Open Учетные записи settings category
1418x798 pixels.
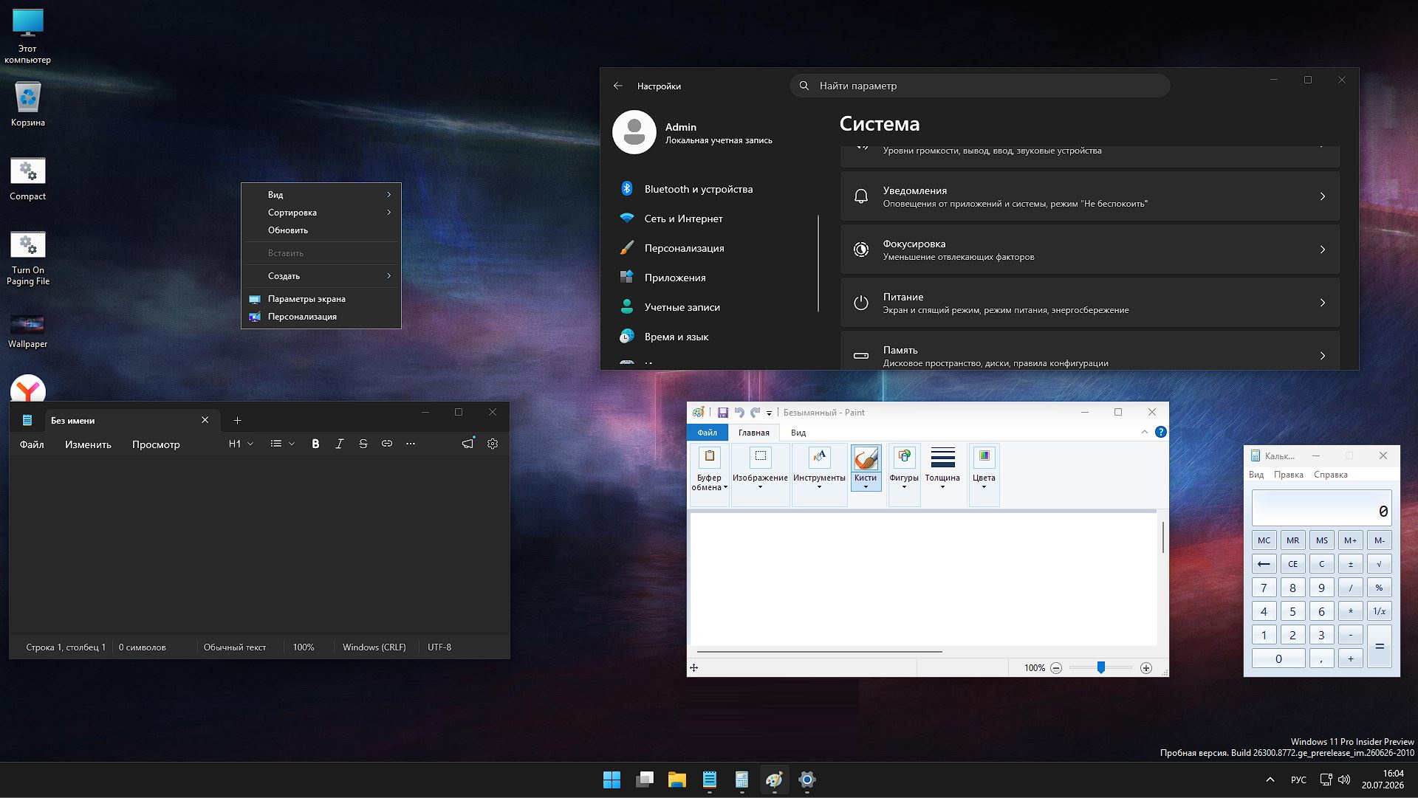click(713, 307)
